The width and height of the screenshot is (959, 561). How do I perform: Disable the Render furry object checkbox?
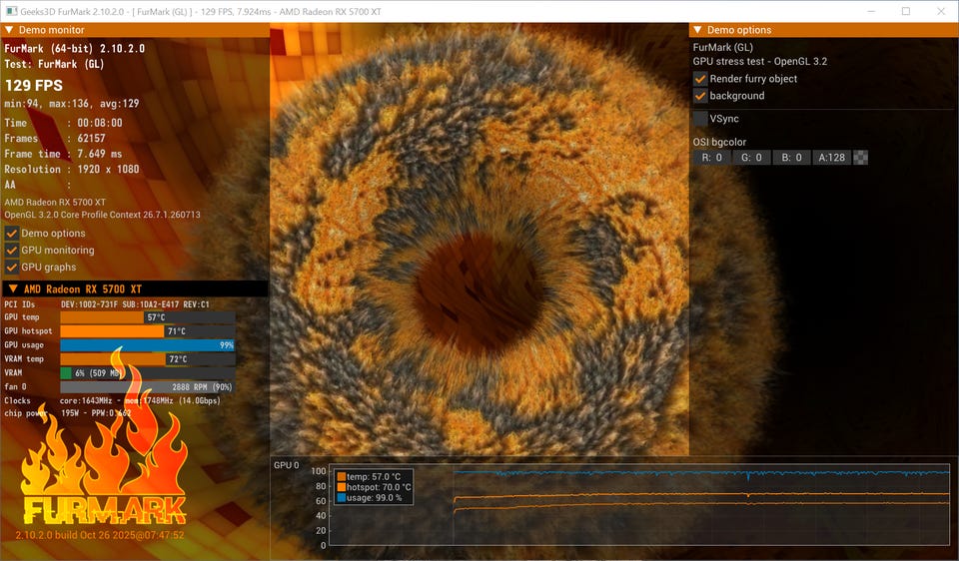(700, 79)
